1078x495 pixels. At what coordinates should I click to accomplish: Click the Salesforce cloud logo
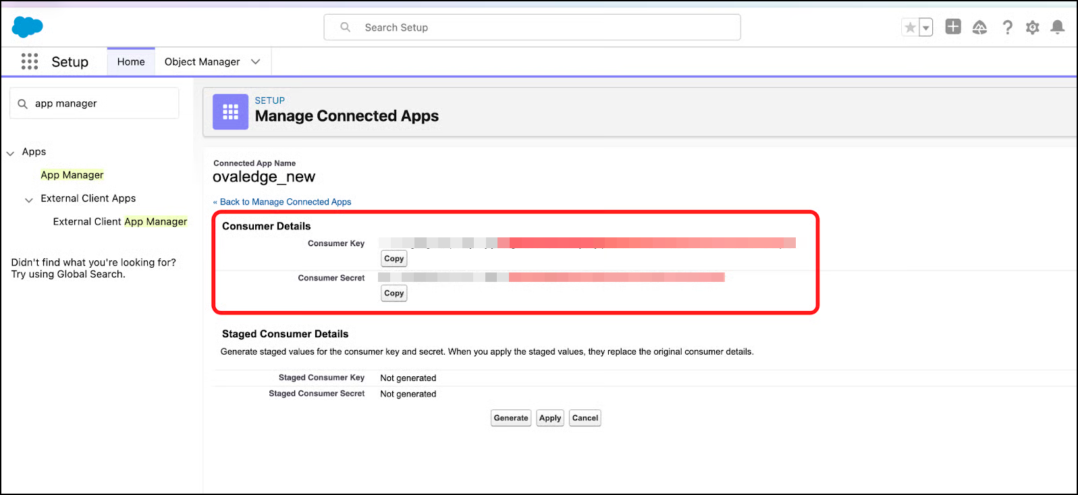(x=27, y=27)
